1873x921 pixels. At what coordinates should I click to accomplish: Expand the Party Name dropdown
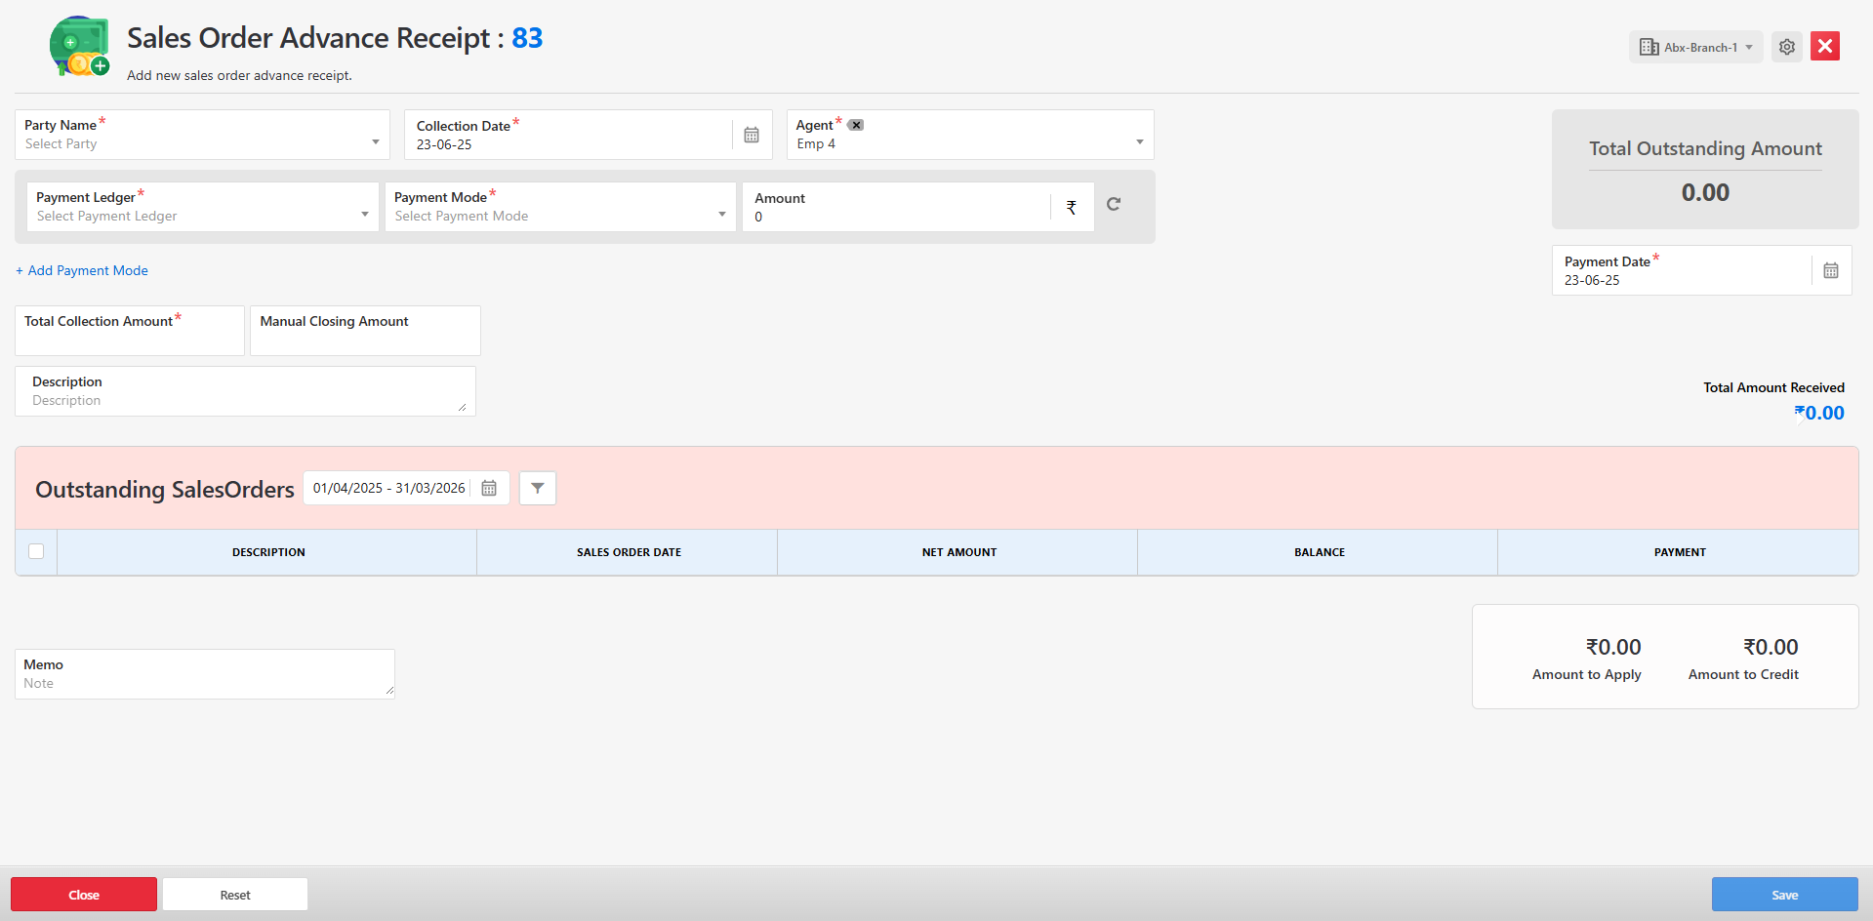pos(375,142)
